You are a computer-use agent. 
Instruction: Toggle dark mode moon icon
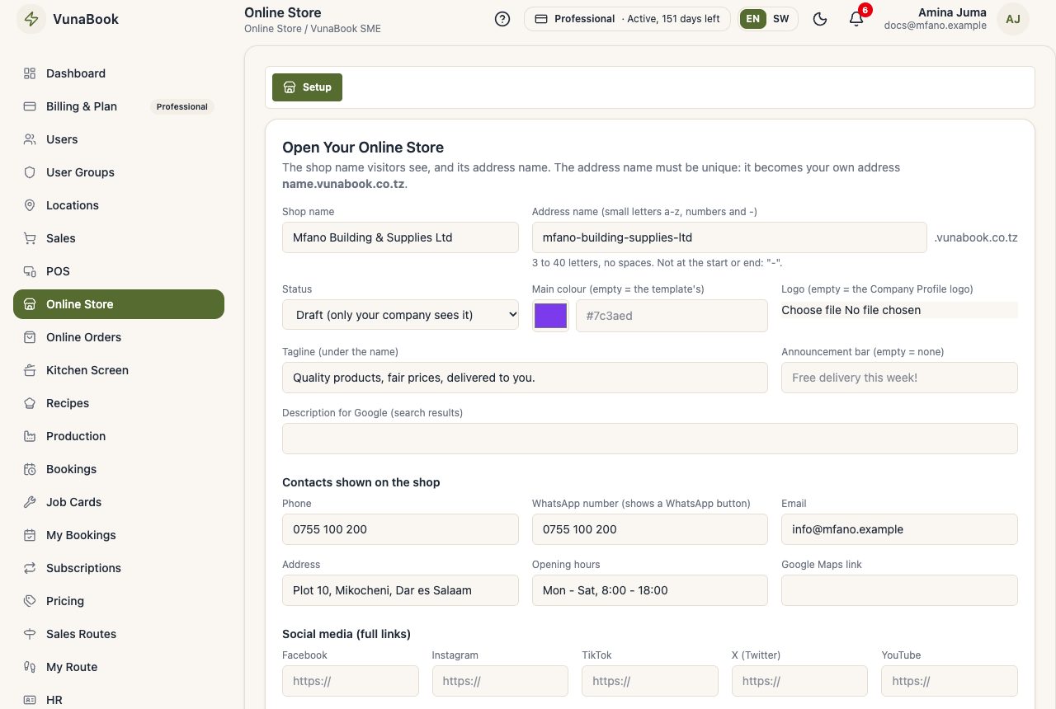[820, 19]
